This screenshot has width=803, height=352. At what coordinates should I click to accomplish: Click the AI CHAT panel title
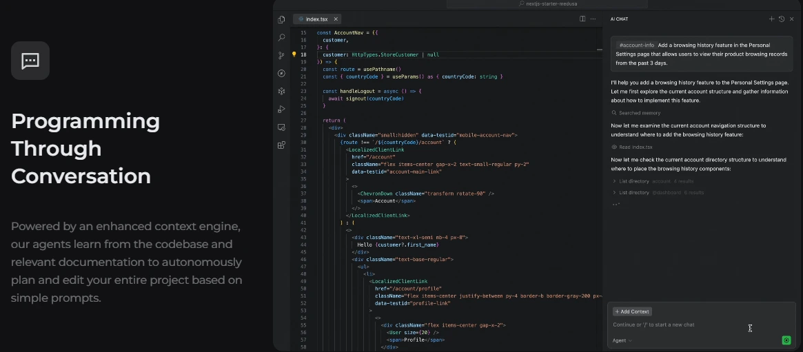[619, 19]
